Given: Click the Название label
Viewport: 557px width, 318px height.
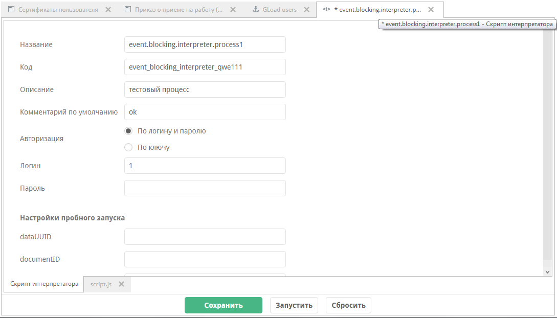Looking at the screenshot, I should click(36, 44).
